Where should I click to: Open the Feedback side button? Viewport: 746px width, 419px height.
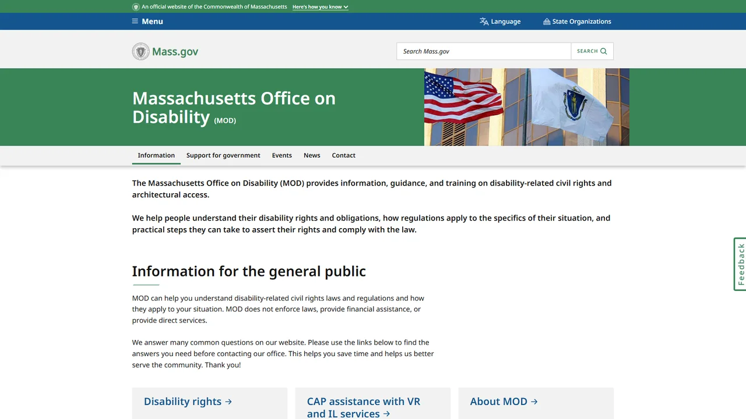[x=740, y=264]
